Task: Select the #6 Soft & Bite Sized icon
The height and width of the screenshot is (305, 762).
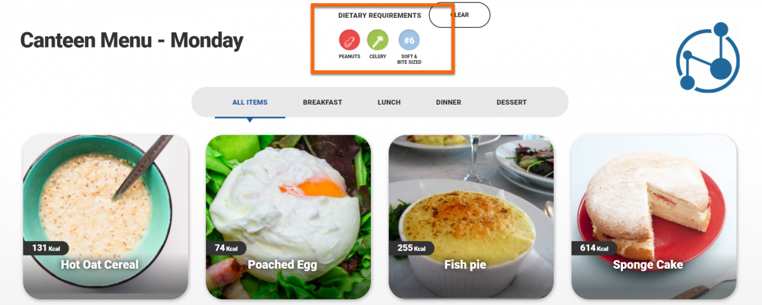Action: [409, 41]
